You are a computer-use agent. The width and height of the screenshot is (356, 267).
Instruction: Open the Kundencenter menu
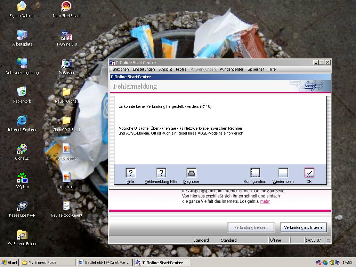tap(232, 69)
